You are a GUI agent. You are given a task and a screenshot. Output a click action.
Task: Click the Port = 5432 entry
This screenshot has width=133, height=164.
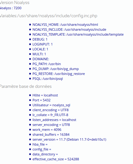[x=41, y=100]
